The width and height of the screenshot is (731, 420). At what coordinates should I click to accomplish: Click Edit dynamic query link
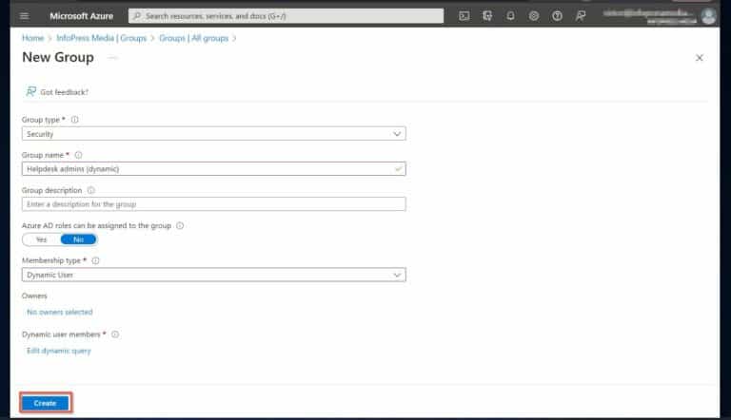[59, 351]
